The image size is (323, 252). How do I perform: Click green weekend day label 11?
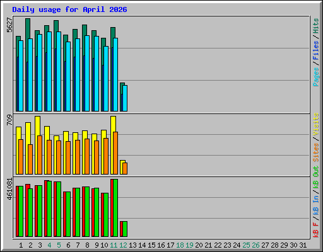click(x=114, y=245)
